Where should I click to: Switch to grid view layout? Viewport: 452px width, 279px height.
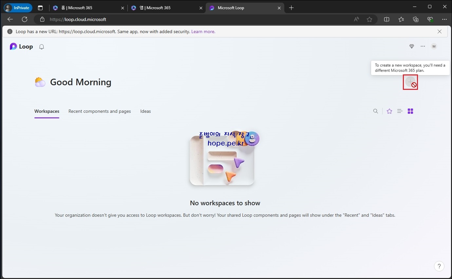coord(410,111)
